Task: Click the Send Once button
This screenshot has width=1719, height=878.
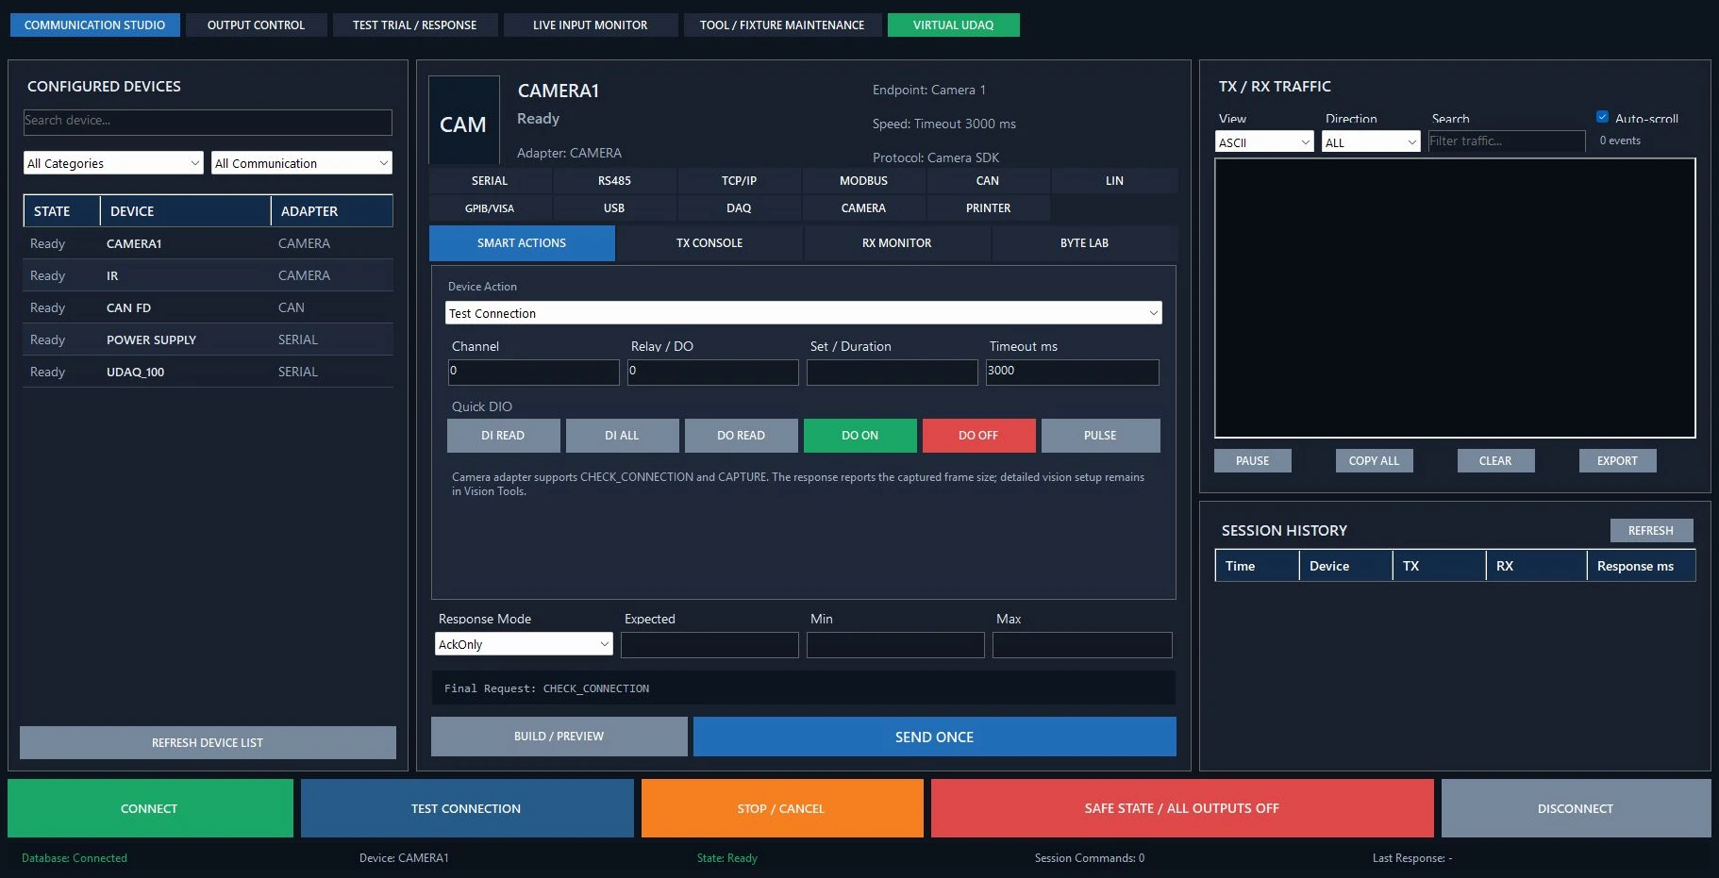Action: pos(934,737)
